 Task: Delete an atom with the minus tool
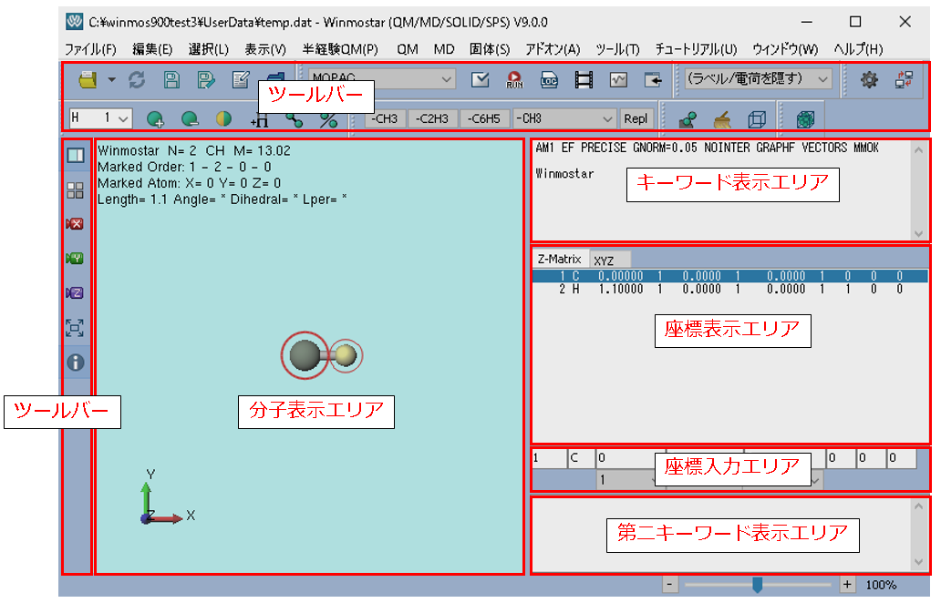(x=188, y=118)
